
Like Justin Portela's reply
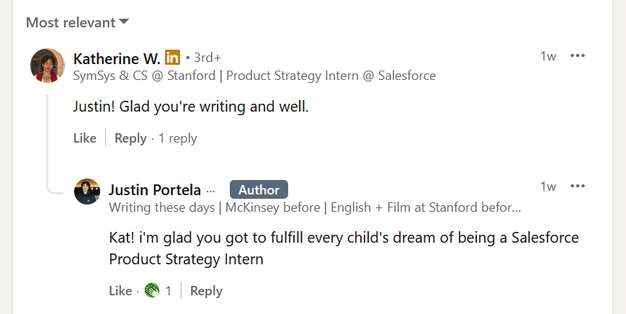click(x=120, y=291)
